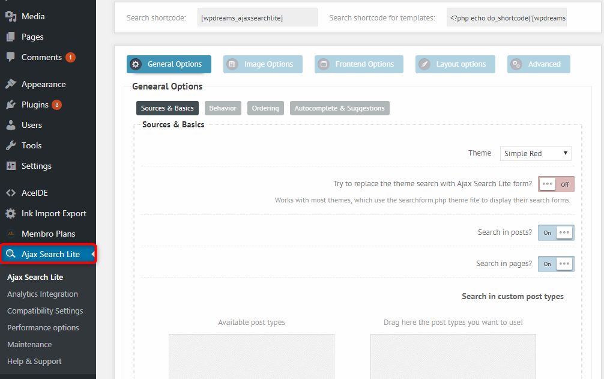Click the Search shortcode input field
This screenshot has height=379, width=604.
[258, 17]
